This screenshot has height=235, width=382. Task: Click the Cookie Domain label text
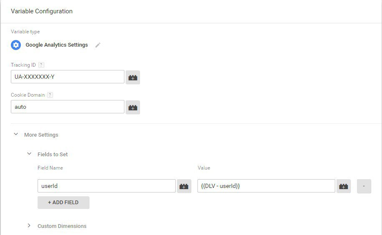click(x=28, y=95)
